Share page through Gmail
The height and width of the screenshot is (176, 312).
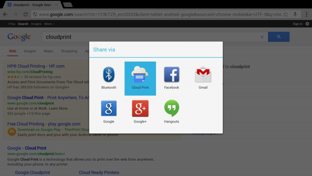pyautogui.click(x=203, y=78)
